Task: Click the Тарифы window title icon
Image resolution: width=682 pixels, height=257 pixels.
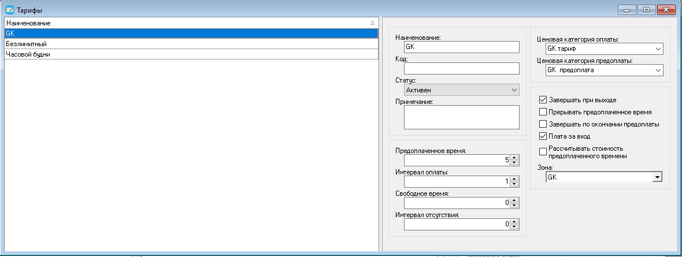Action: click(10, 9)
